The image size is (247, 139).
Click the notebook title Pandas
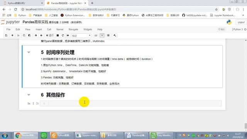click(x=35, y=22)
